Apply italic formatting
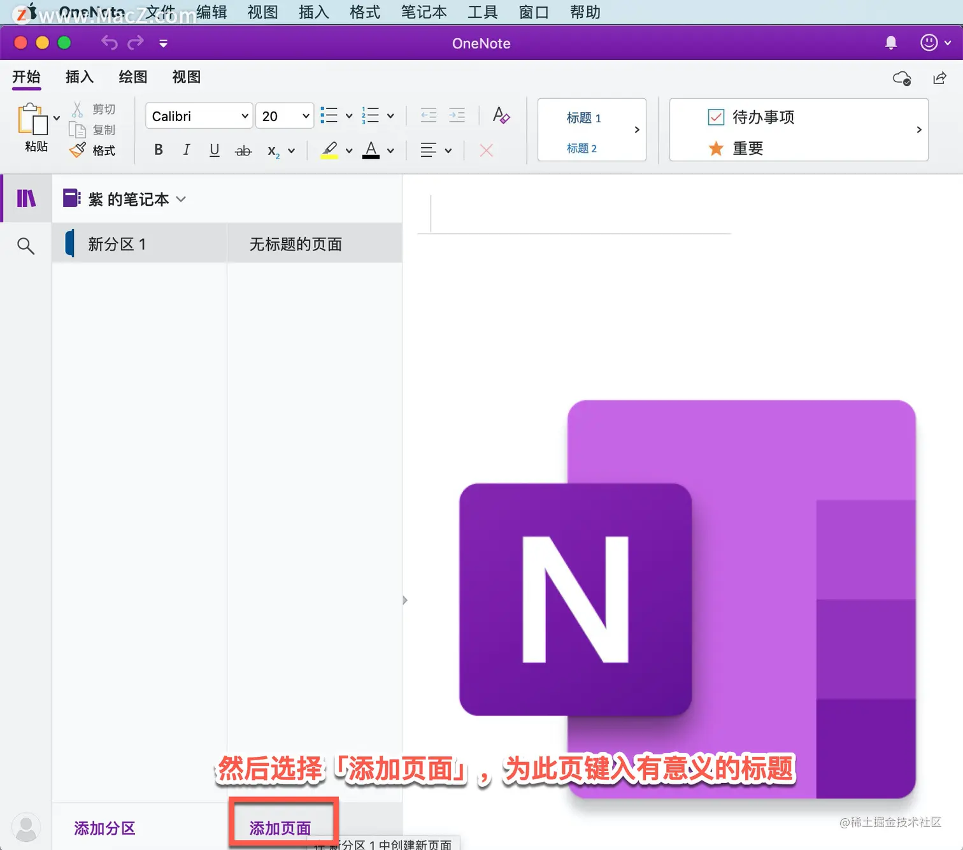Screen dimensions: 963x850 coord(186,150)
